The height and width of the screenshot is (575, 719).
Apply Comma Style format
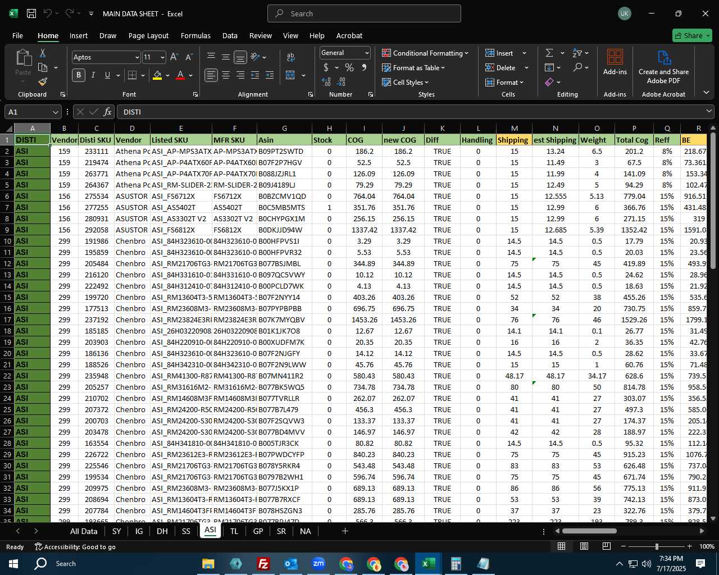364,67
